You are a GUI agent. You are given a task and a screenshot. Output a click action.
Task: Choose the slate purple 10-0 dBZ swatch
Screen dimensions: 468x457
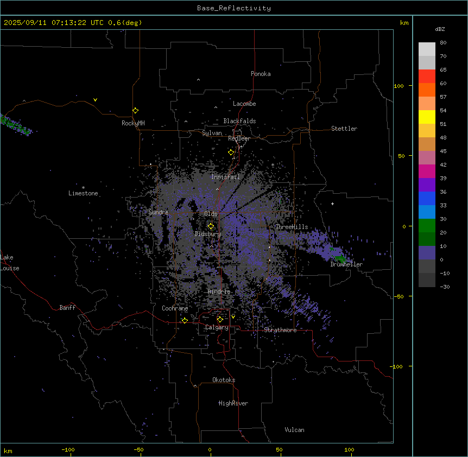click(x=427, y=253)
